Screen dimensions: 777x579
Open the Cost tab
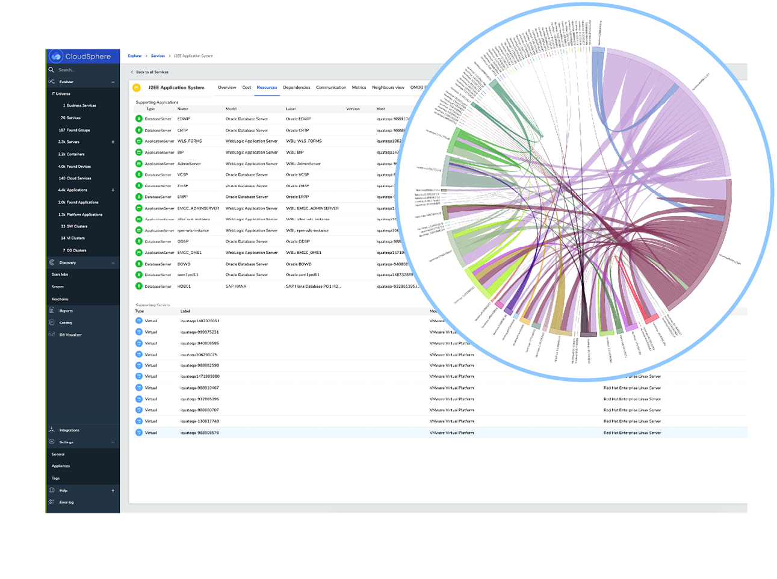tap(247, 88)
